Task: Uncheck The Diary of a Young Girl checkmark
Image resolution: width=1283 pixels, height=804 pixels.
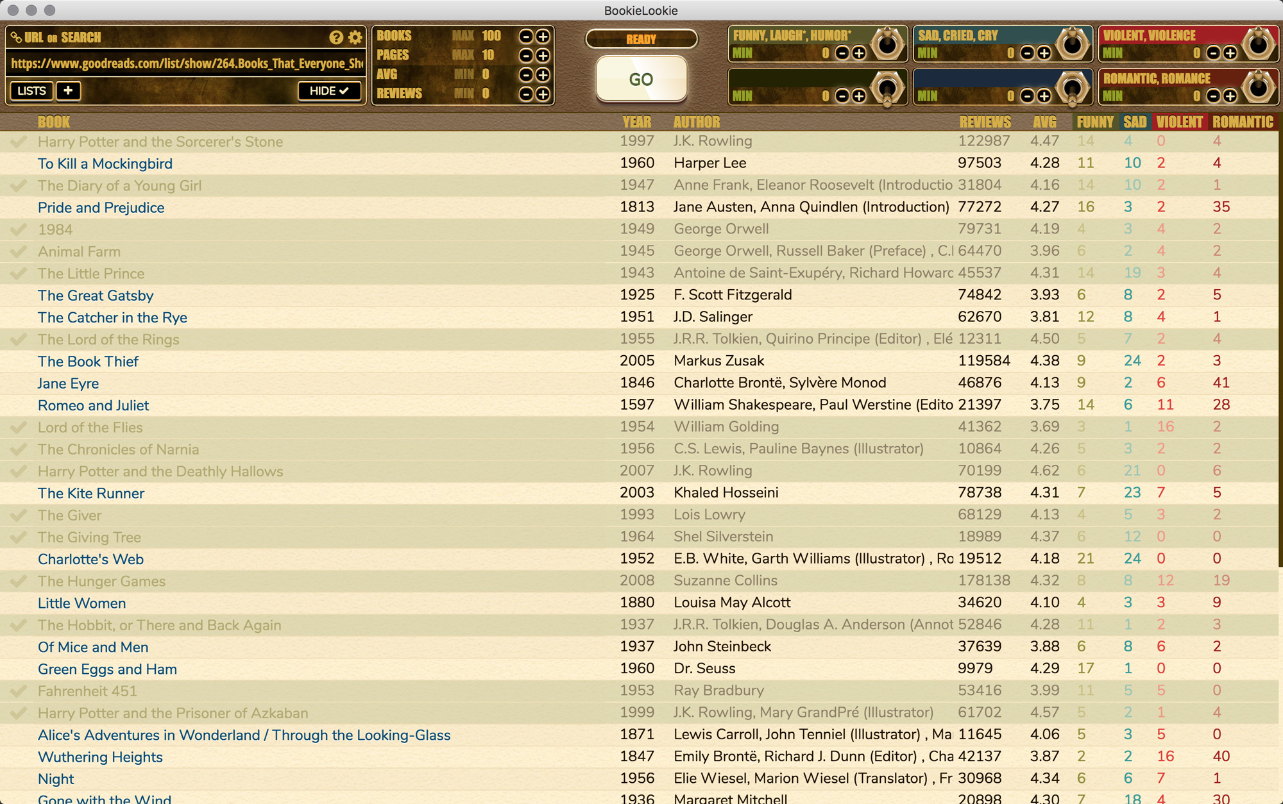Action: [19, 185]
